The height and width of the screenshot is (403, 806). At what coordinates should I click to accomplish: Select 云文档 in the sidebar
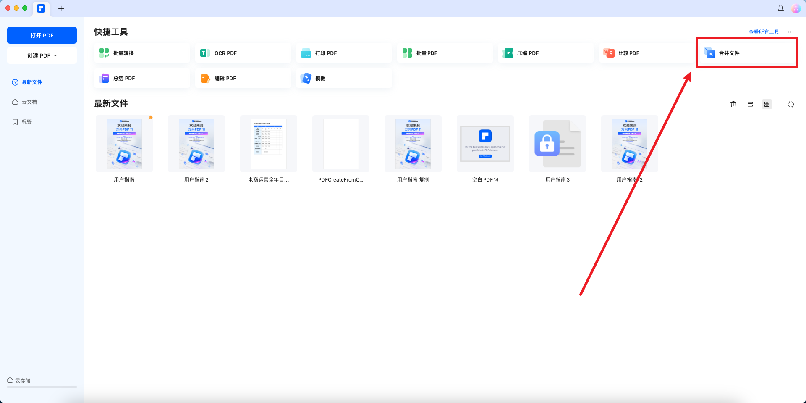pos(29,102)
